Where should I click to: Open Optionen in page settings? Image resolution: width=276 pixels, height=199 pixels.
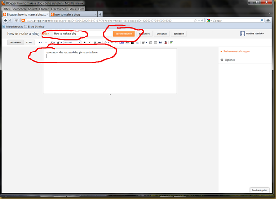tap(228, 60)
